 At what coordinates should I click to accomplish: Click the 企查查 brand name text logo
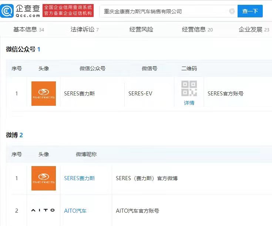28,11
